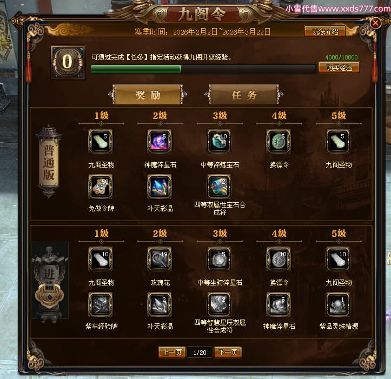Select the 四等智慧星辰双属性合成符 icon
The width and height of the screenshot is (391, 379).
[219, 304]
